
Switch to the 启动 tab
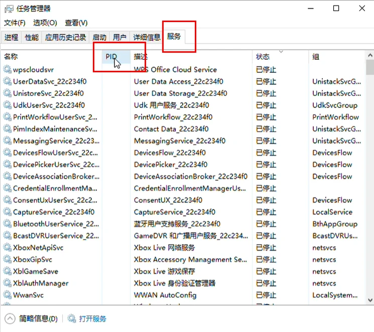pyautogui.click(x=99, y=37)
